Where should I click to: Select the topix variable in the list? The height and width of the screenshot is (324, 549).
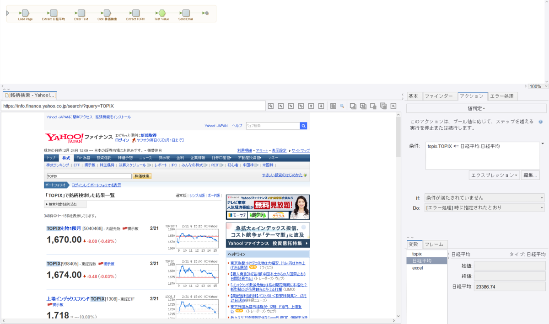[x=426, y=254]
